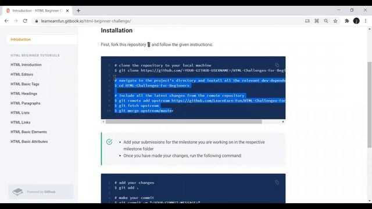372x209 pixels.
Task: Open the HTML Basic Attributes page
Action: click(29, 142)
